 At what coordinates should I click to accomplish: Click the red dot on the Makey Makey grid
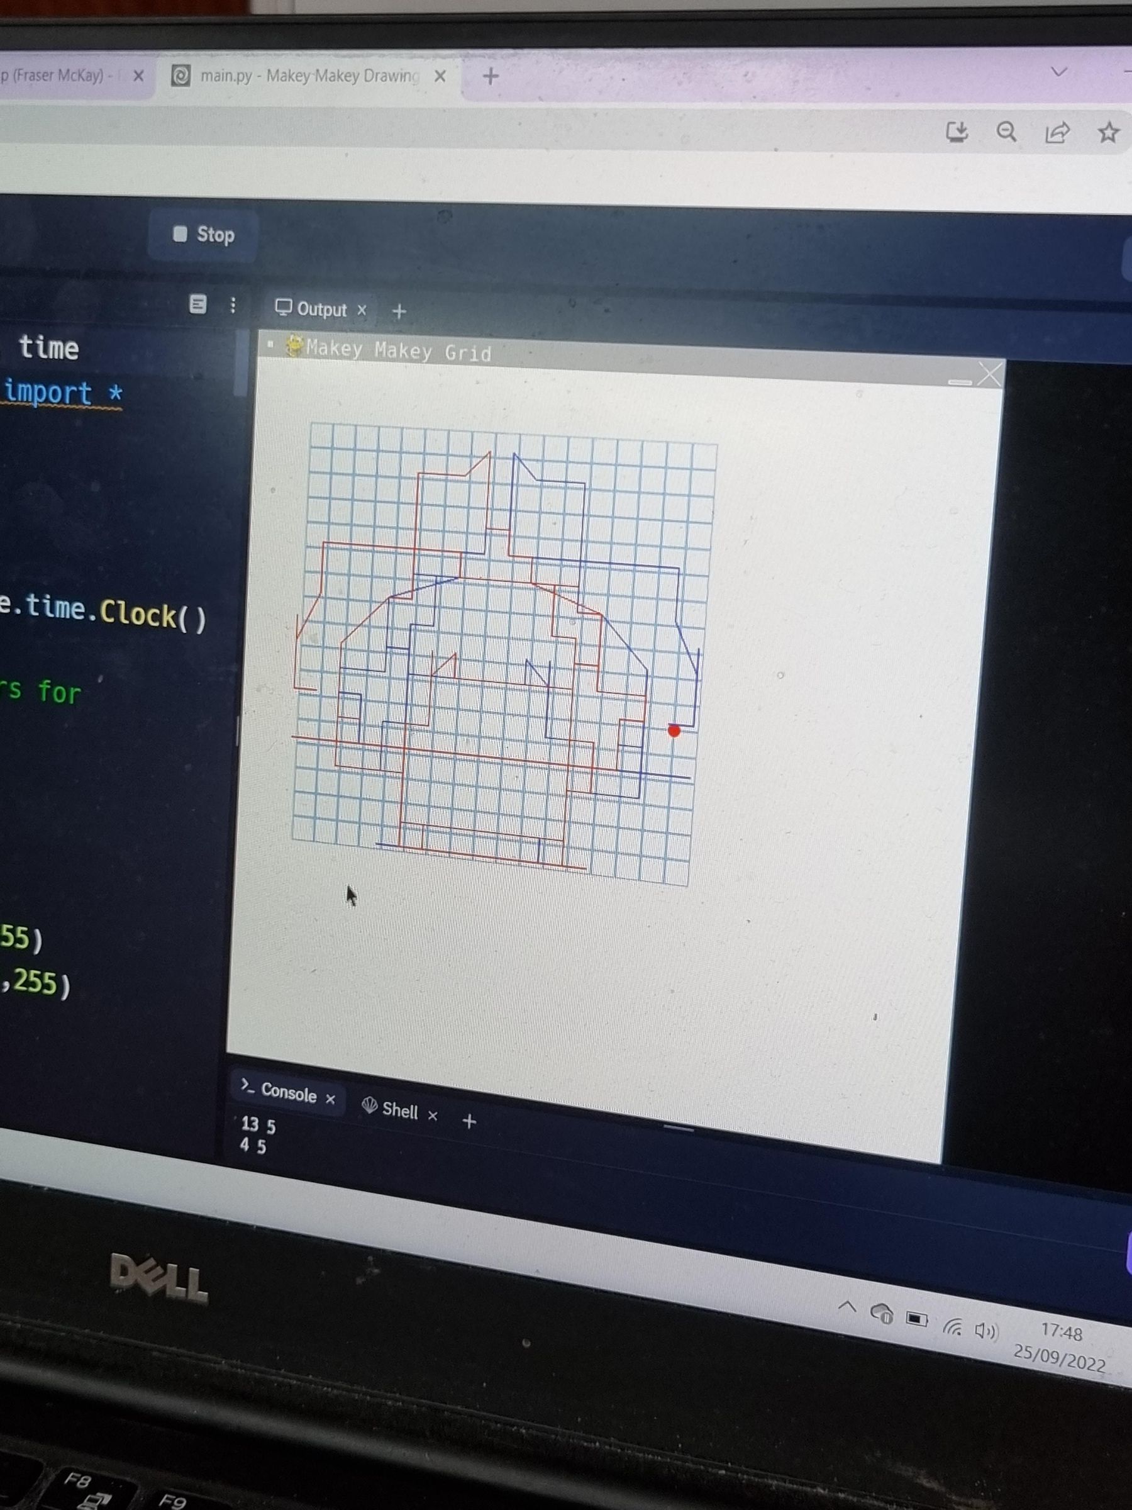pos(675,730)
